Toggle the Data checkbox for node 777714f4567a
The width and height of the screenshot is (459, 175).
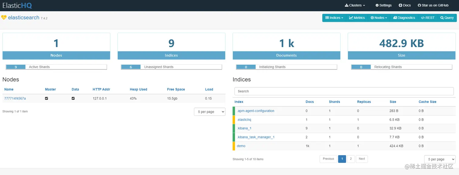pyautogui.click(x=73, y=99)
